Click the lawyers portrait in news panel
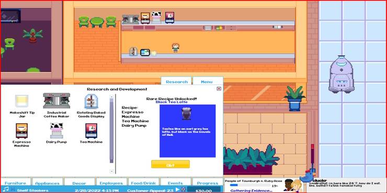 click(292, 186)
